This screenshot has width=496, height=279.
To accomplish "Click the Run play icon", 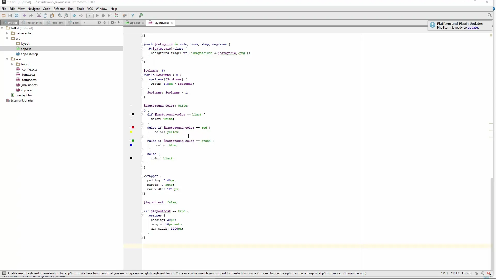I will point(97,16).
